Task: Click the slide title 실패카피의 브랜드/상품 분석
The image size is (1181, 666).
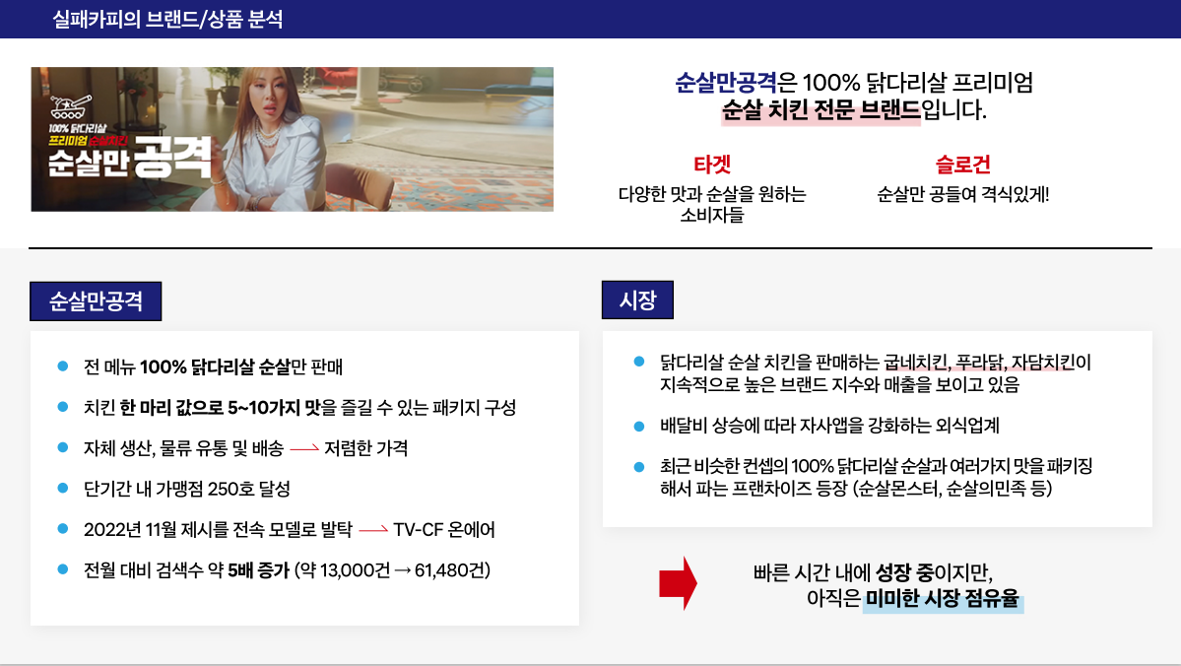Action: 168,19
